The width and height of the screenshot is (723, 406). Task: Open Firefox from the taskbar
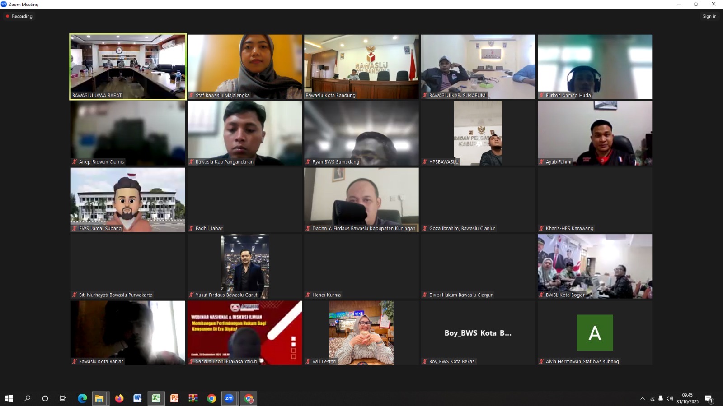point(119,398)
